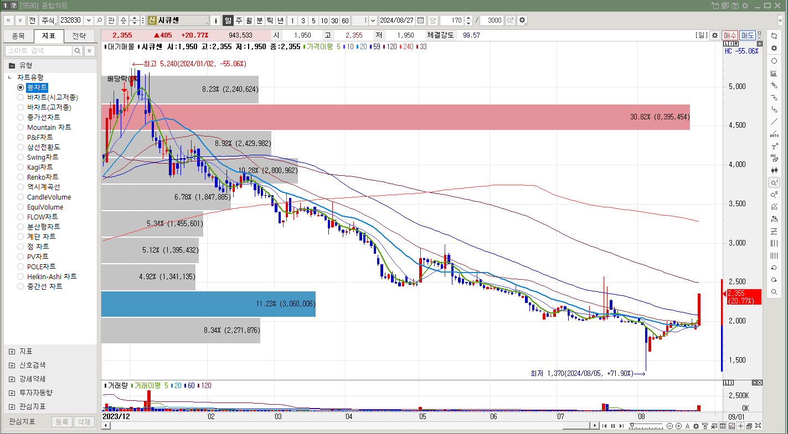The height and width of the screenshot is (434, 788).
Task: Select Mountain 차트 radio option
Action: pos(20,127)
